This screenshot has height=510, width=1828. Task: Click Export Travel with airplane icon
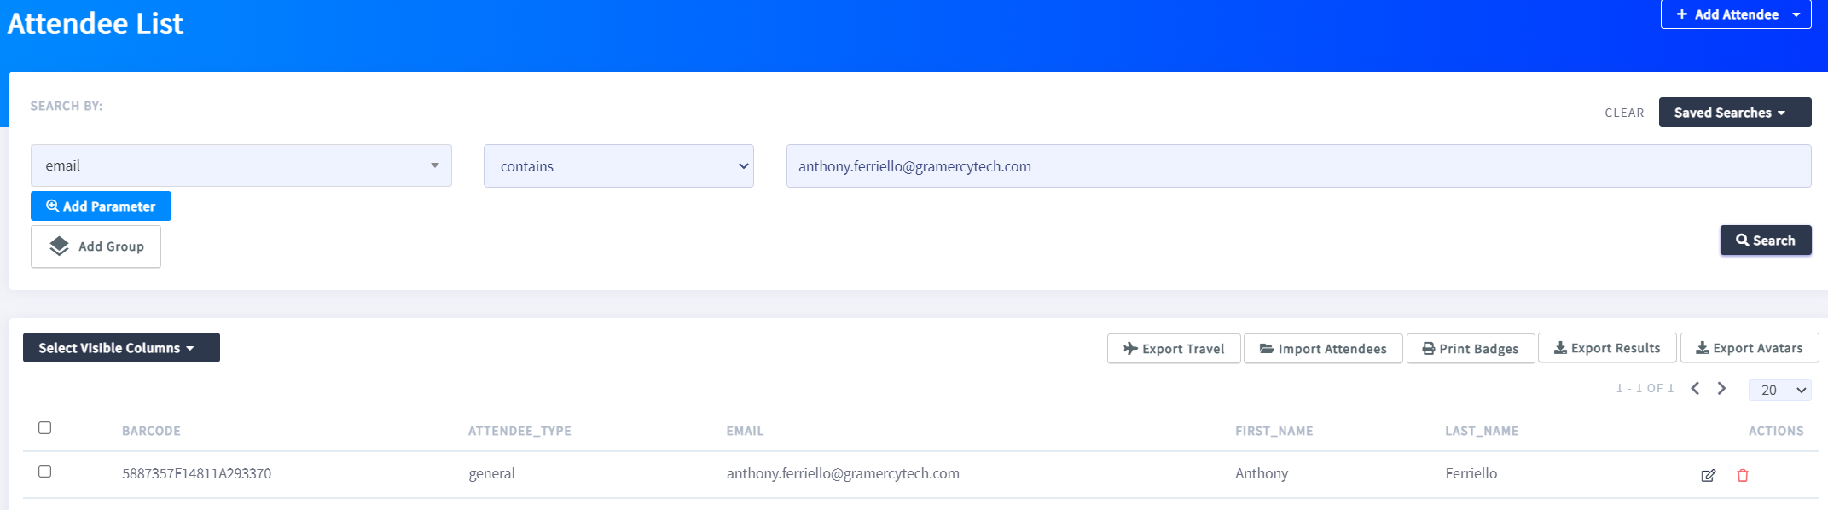pyautogui.click(x=1174, y=349)
